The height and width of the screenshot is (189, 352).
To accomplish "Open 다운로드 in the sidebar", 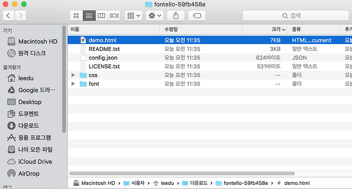I will coord(23,126).
